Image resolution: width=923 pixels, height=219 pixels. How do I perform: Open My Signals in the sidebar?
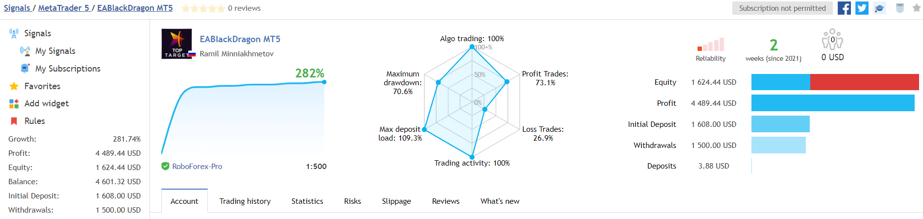55,51
